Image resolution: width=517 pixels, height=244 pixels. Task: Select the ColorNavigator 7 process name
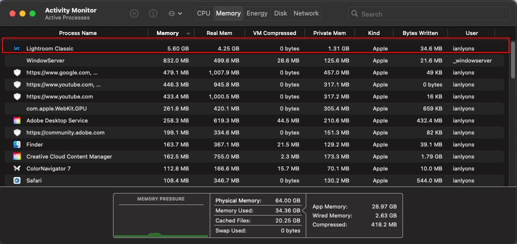(x=48, y=168)
